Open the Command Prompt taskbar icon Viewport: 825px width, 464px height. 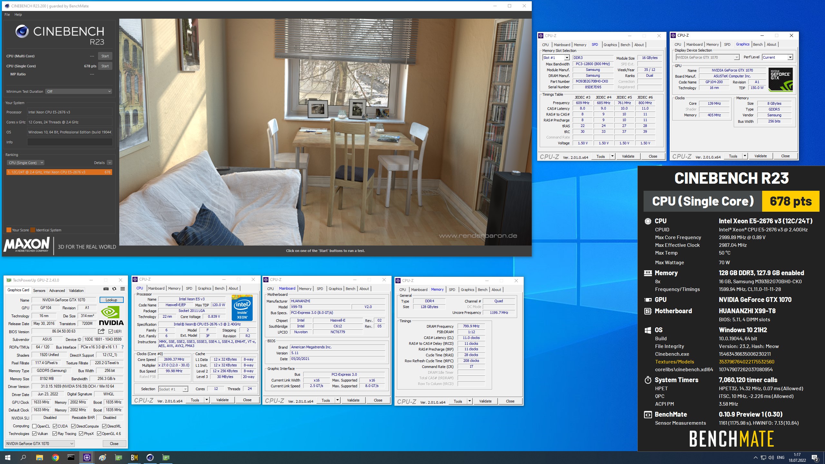pos(71,457)
